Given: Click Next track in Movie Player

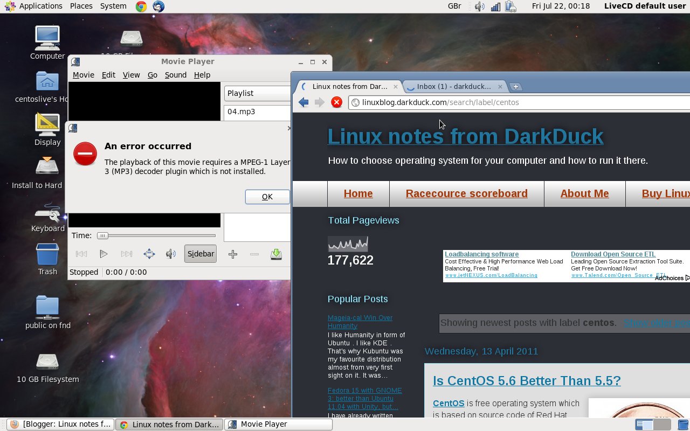Looking at the screenshot, I should pos(127,254).
